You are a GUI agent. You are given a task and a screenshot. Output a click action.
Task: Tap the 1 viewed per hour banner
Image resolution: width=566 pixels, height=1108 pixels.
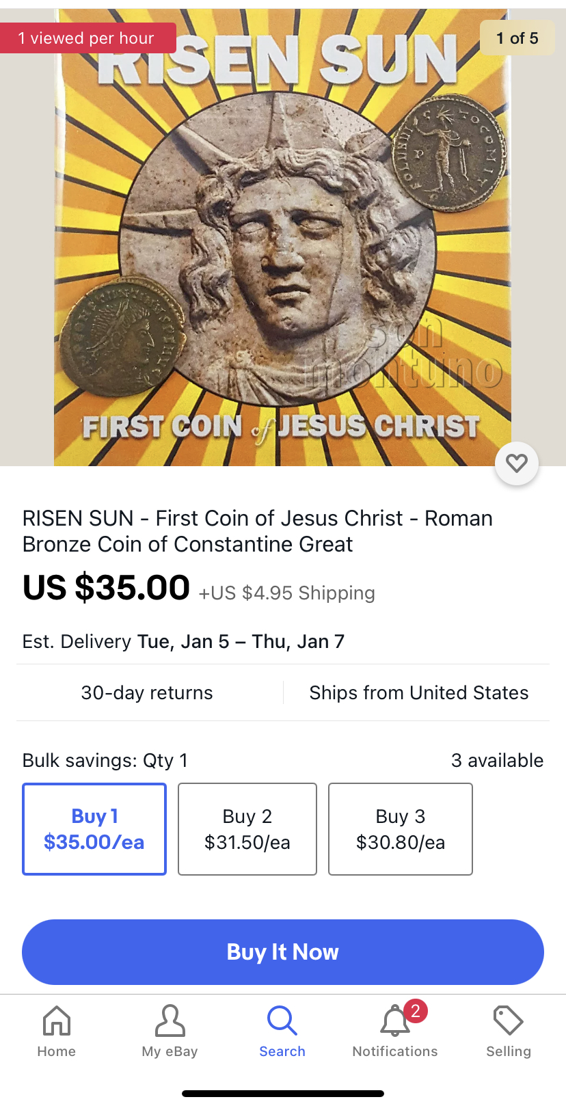[87, 38]
